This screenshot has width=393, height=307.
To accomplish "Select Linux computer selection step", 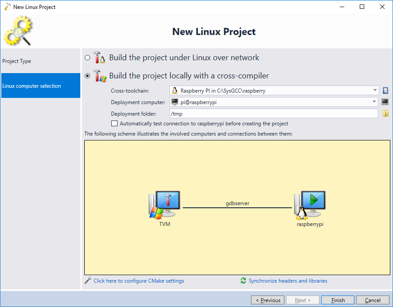I will (41, 85).
